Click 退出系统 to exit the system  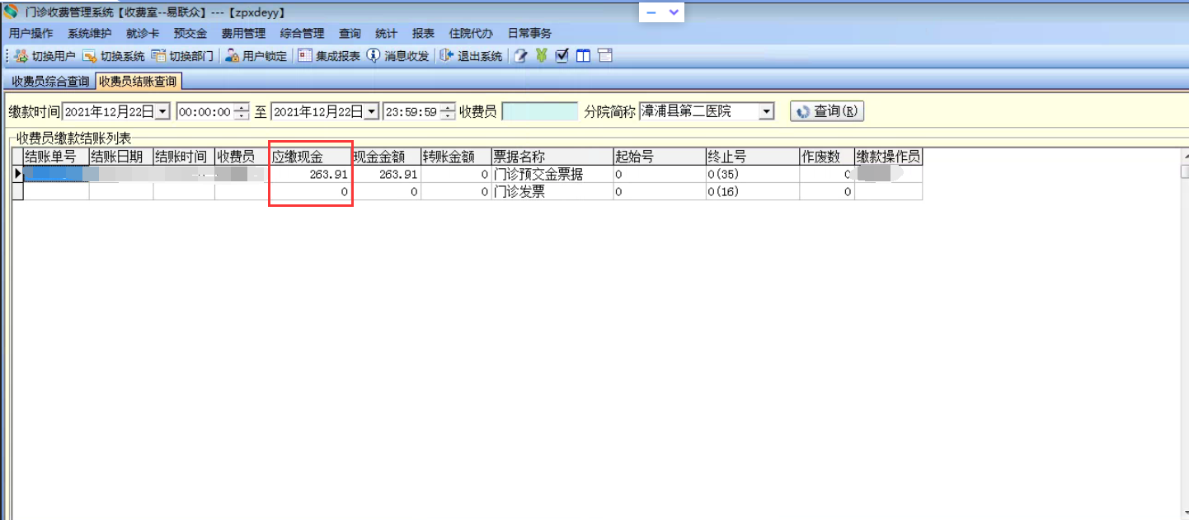coord(471,56)
